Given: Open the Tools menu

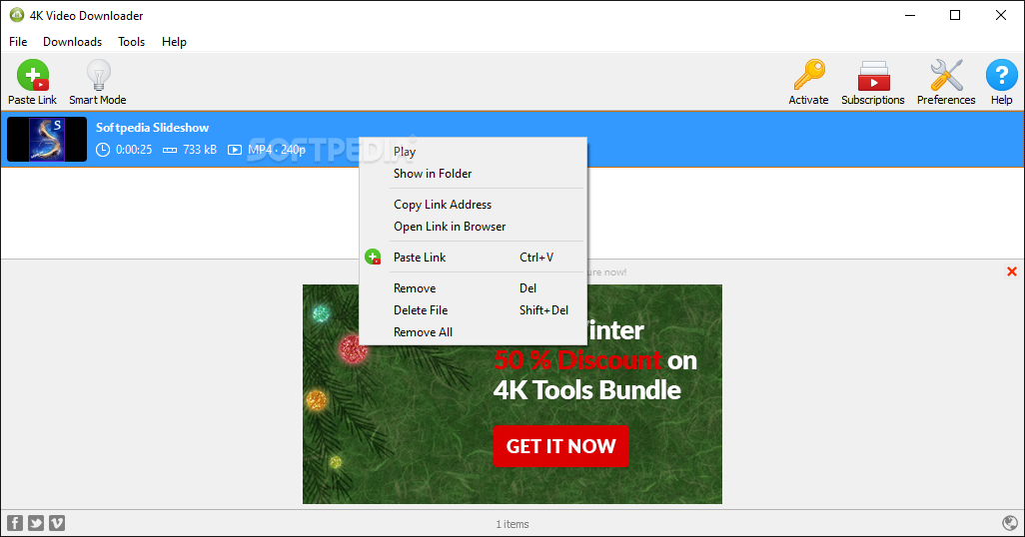Looking at the screenshot, I should pos(132,42).
